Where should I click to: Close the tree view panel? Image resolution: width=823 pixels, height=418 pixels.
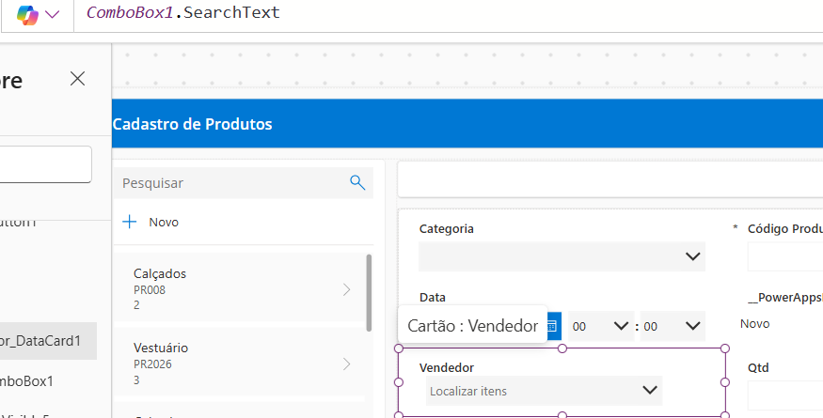click(x=77, y=79)
